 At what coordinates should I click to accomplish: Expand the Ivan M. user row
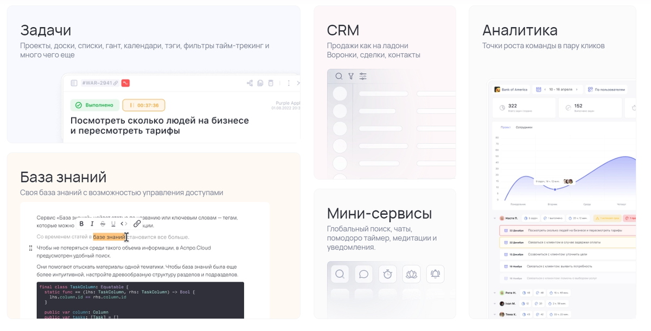click(x=495, y=304)
